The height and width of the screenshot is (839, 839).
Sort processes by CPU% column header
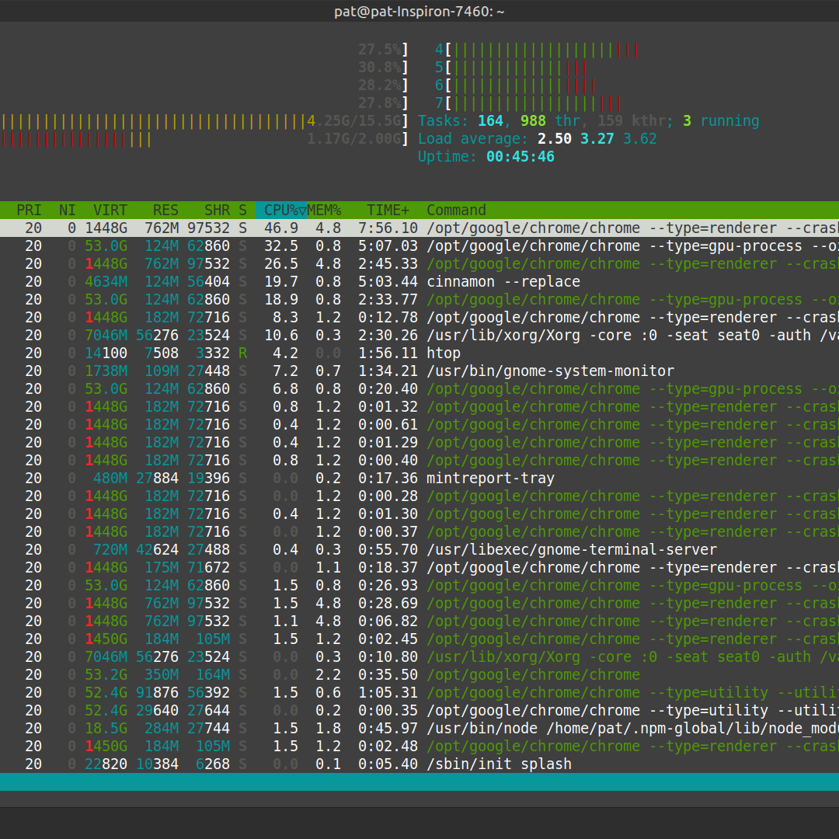tap(281, 211)
